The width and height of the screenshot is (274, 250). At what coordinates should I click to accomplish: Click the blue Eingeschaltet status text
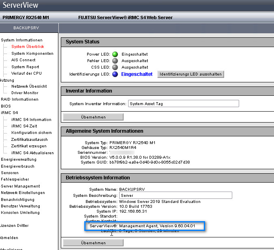click(137, 74)
